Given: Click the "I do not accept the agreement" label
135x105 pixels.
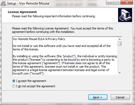Looking at the screenshot, I should tap(36, 86).
